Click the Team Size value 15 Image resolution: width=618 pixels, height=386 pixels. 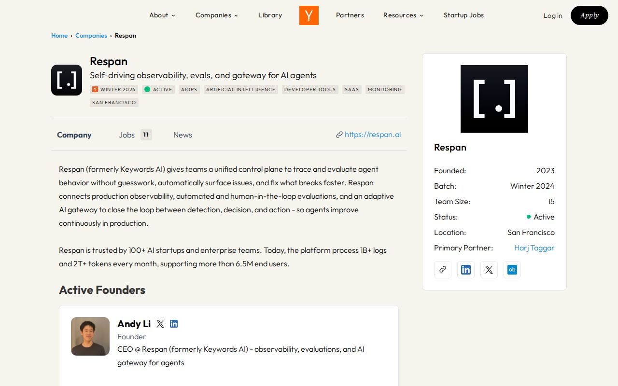551,202
